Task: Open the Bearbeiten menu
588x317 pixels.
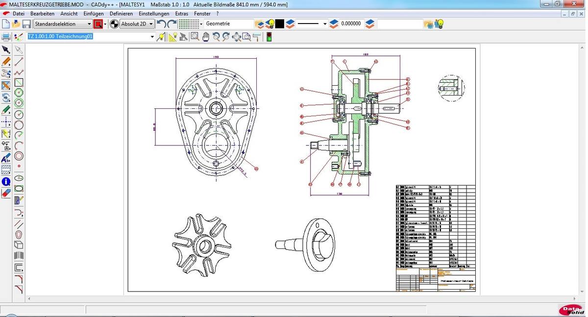Action: [x=42, y=14]
